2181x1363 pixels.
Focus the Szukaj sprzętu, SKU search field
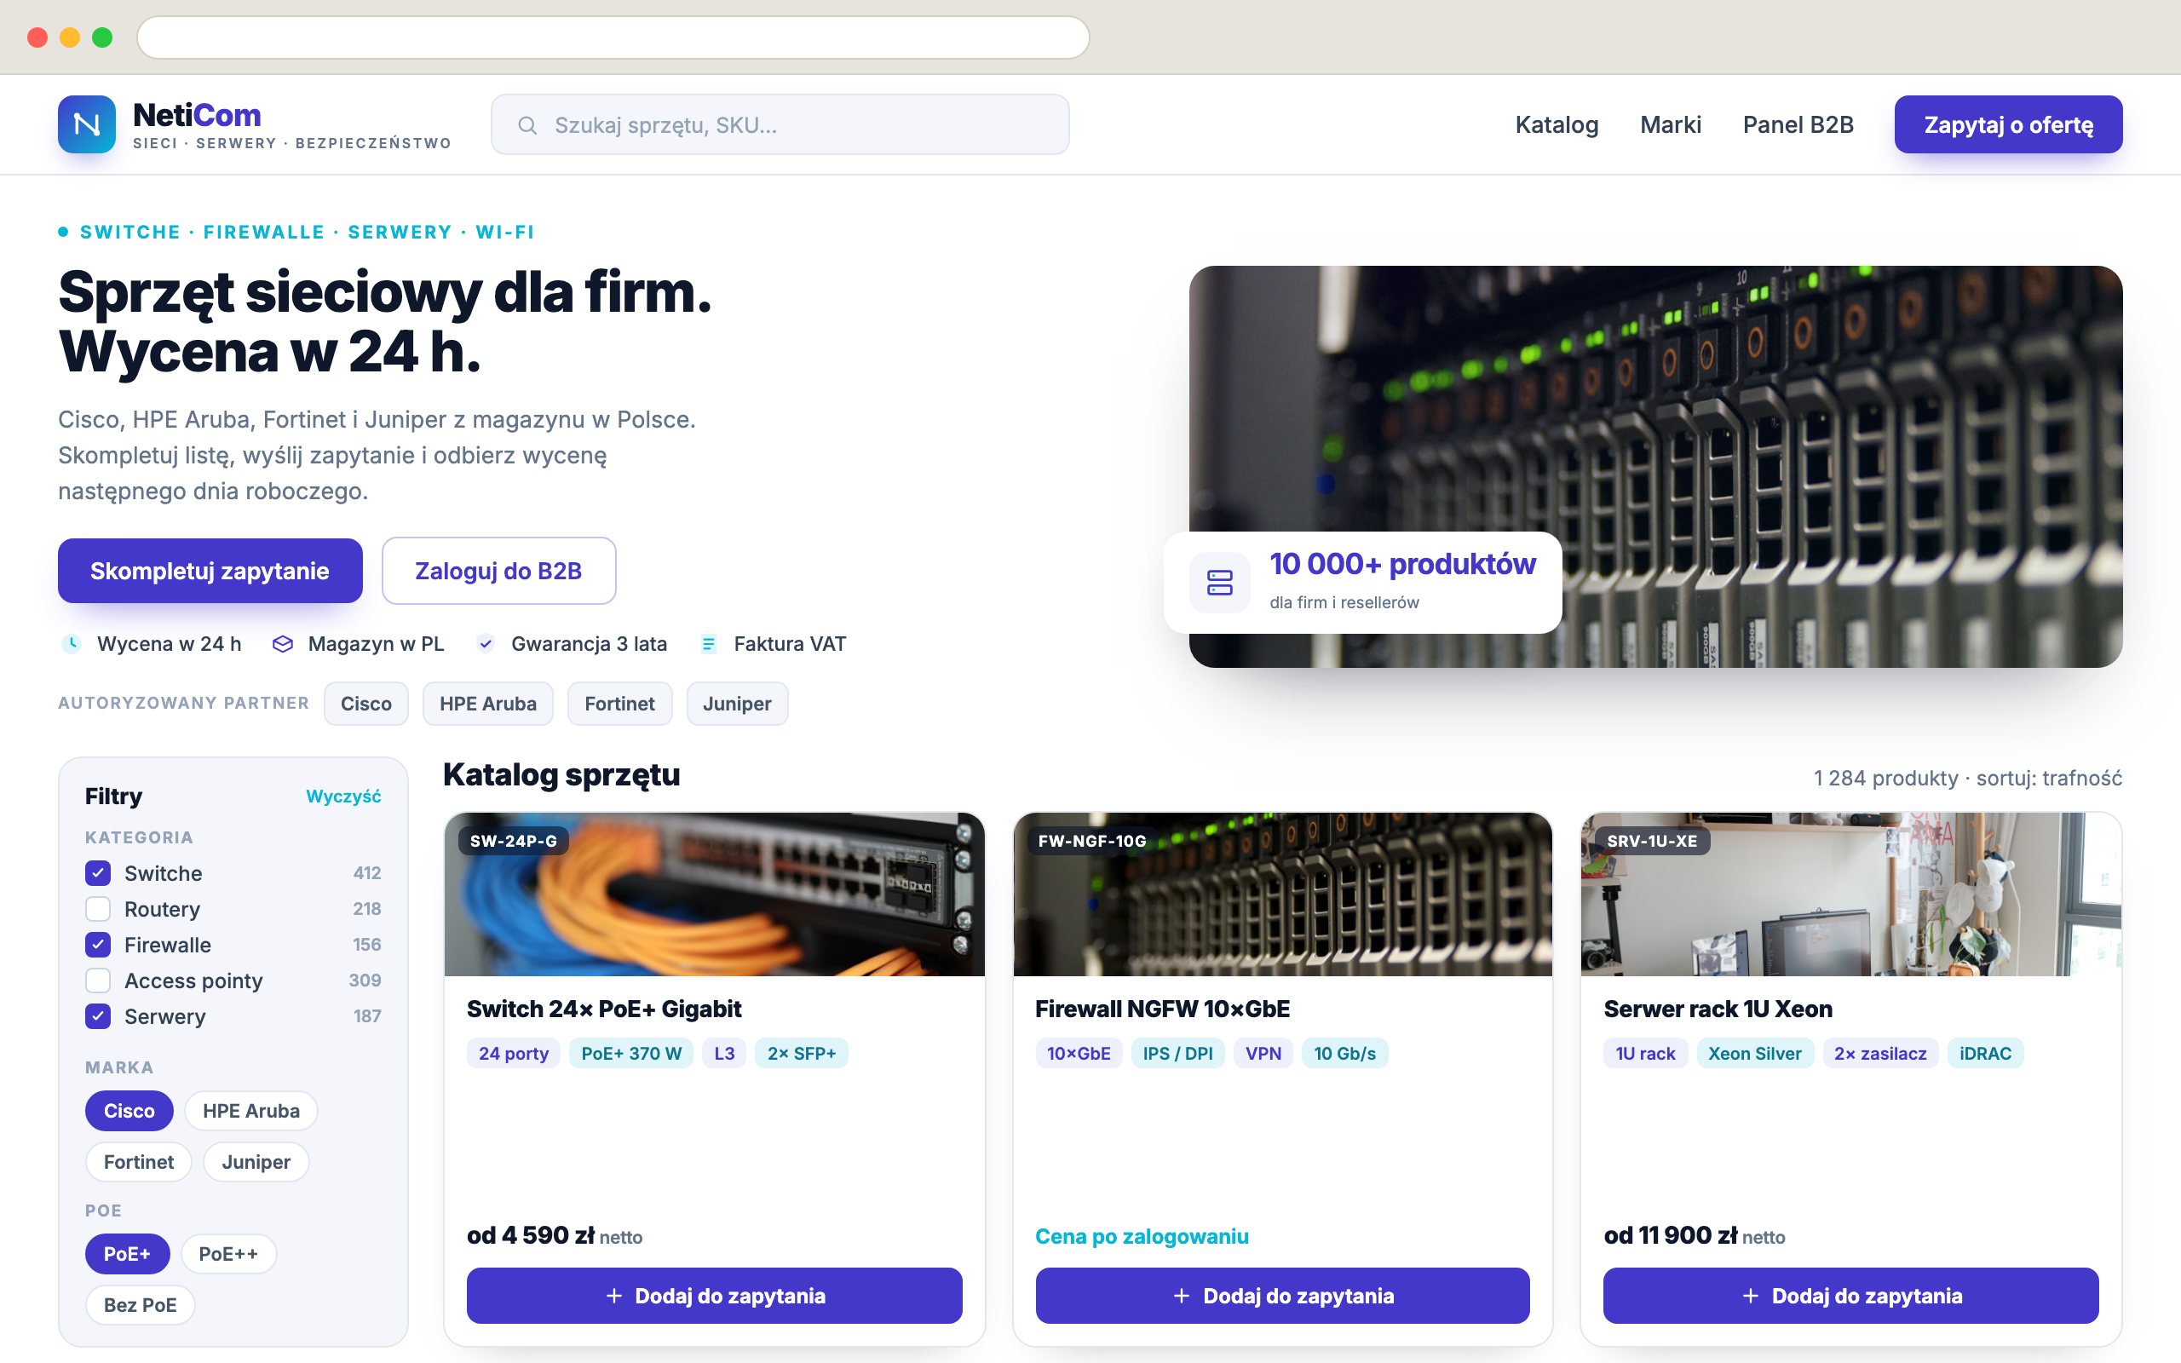[x=780, y=124]
